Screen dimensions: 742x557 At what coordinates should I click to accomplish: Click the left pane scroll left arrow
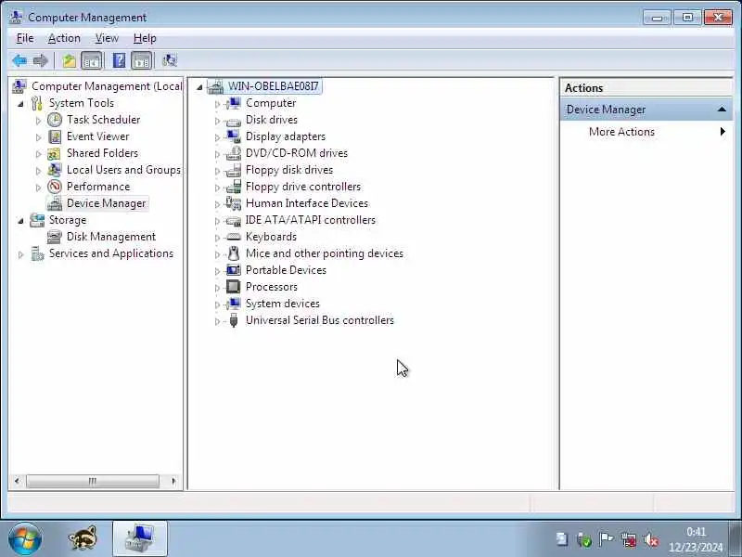click(x=17, y=481)
